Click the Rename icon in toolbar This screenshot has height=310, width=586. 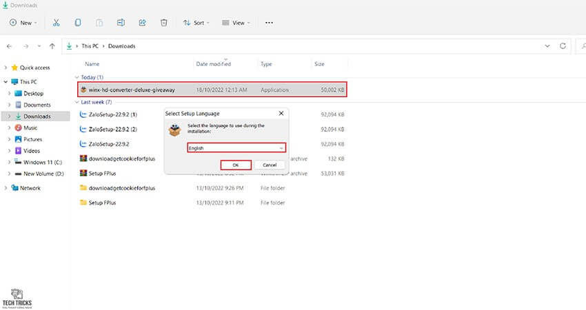pos(121,23)
